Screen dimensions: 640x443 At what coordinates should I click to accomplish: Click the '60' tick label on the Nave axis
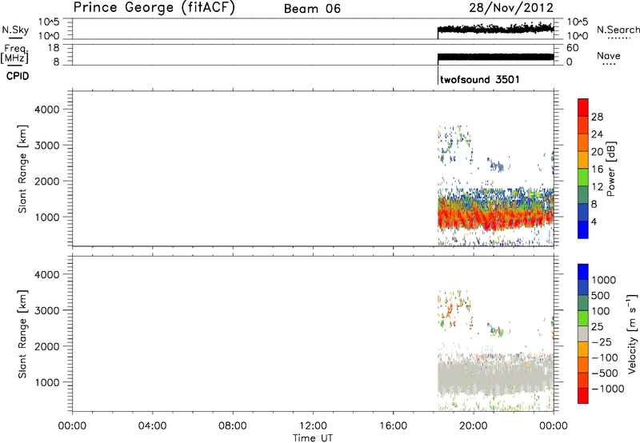click(573, 48)
